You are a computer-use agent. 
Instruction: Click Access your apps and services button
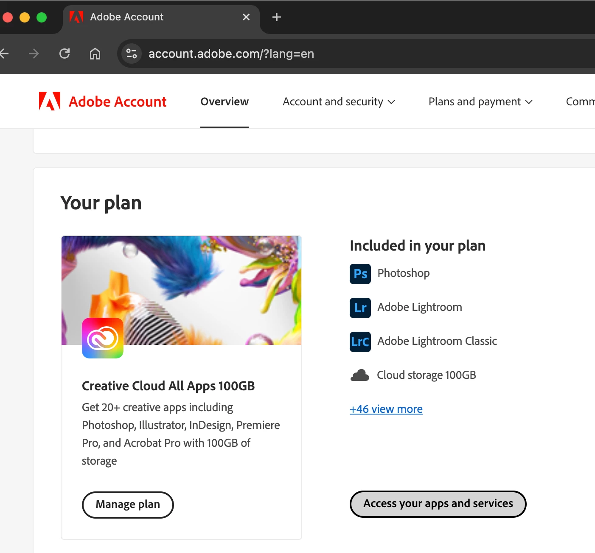438,504
